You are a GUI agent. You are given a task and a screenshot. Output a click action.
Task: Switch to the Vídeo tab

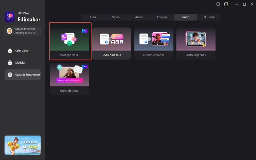pos(116,17)
